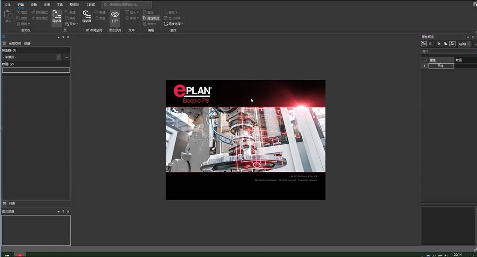The width and height of the screenshot is (477, 257).
Task: Pin the 图形预览 panel
Action: tap(63, 212)
